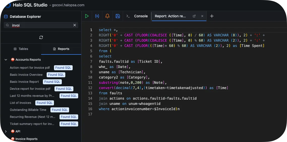Expand the API reports group
287x142 pixels.
click(6, 131)
